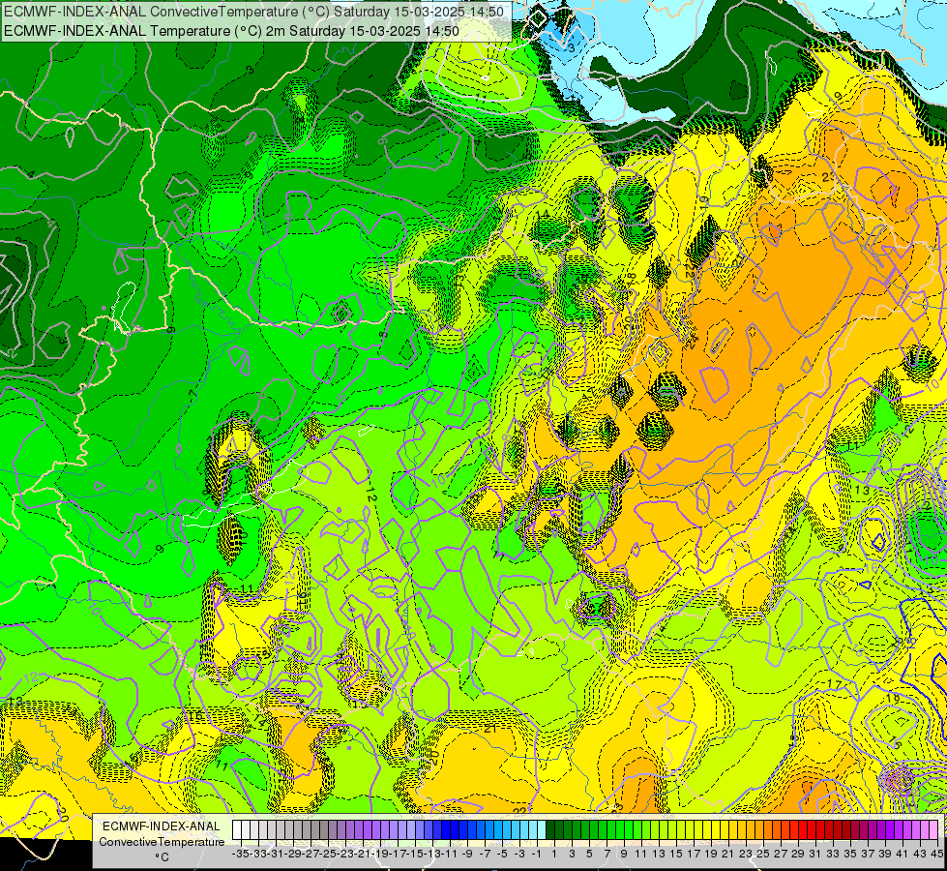Image resolution: width=947 pixels, height=871 pixels.
Task: Pick the white swatch above the -35 label
Action: coord(237,830)
